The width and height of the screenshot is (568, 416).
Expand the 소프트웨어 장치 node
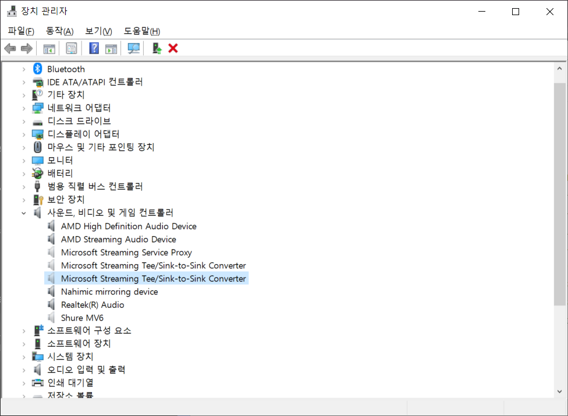24,344
